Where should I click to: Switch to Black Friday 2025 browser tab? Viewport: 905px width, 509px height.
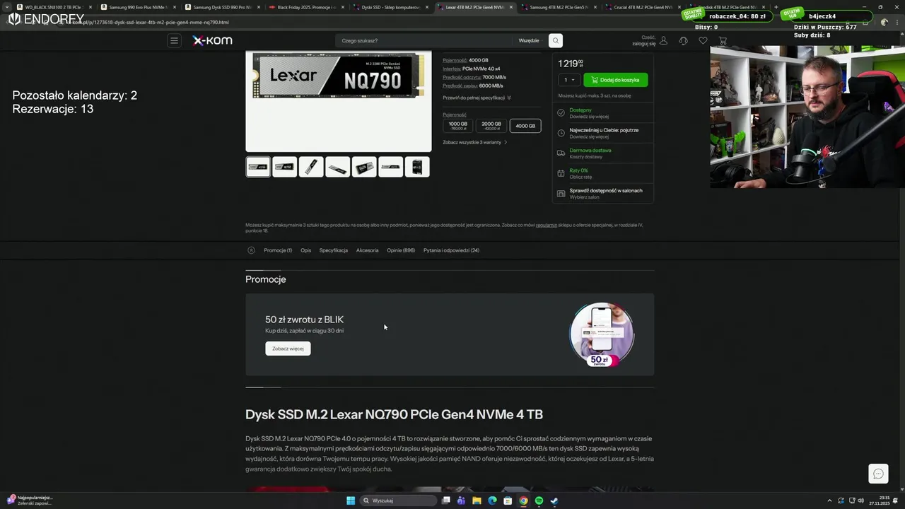tap(305, 7)
